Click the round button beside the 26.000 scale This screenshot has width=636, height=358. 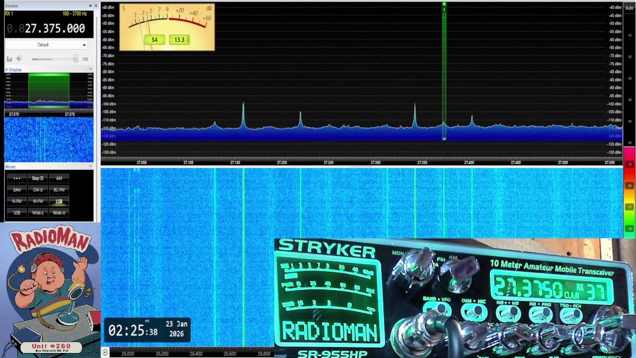point(105,353)
